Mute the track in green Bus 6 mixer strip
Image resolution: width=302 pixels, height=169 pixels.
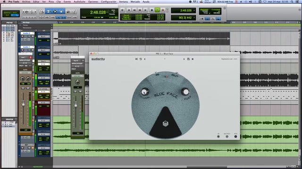(x=80, y=92)
